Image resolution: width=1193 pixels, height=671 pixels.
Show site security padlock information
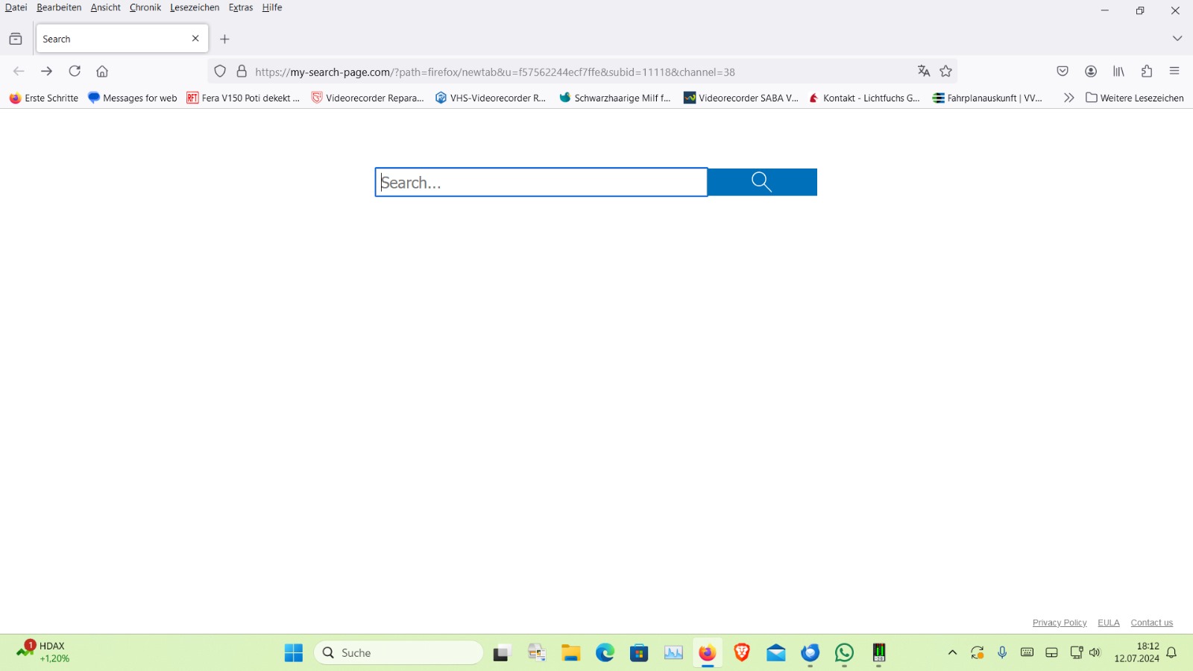(242, 72)
